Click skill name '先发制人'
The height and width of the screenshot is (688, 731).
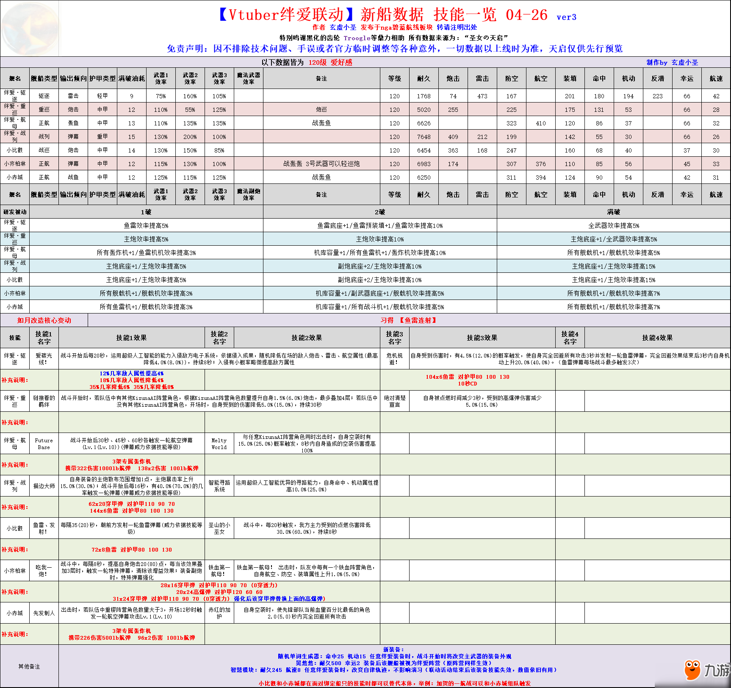click(44, 613)
